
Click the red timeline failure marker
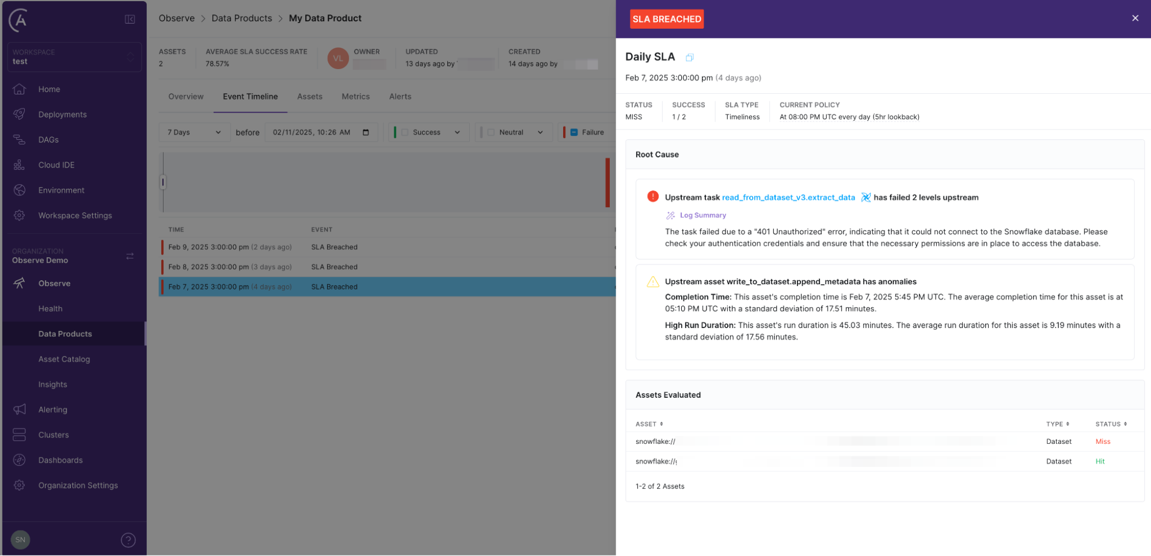(x=607, y=182)
